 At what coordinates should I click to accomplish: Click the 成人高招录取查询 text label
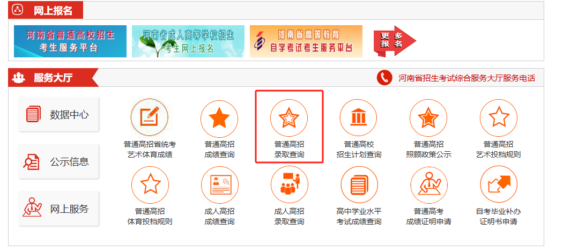coord(289,216)
